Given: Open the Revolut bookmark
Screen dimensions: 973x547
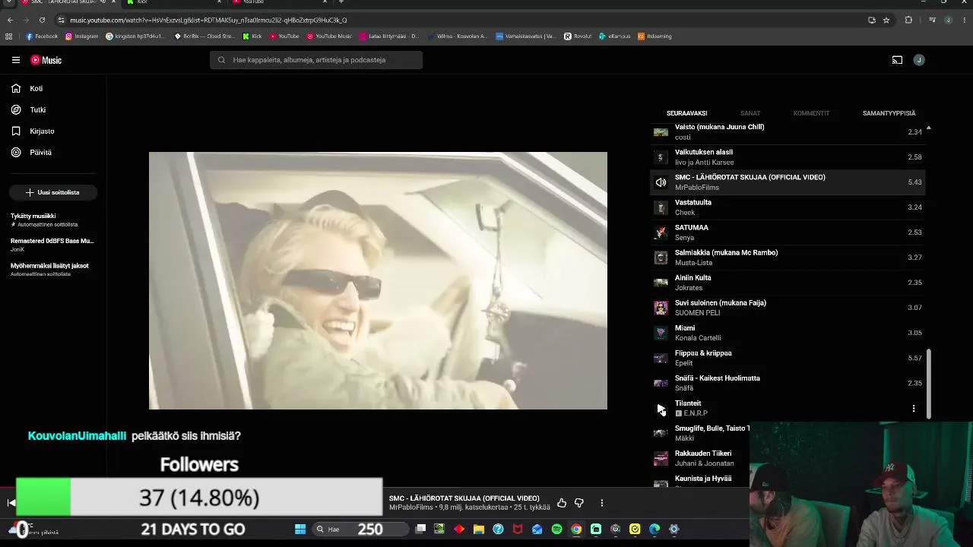Looking at the screenshot, I should pyautogui.click(x=577, y=36).
